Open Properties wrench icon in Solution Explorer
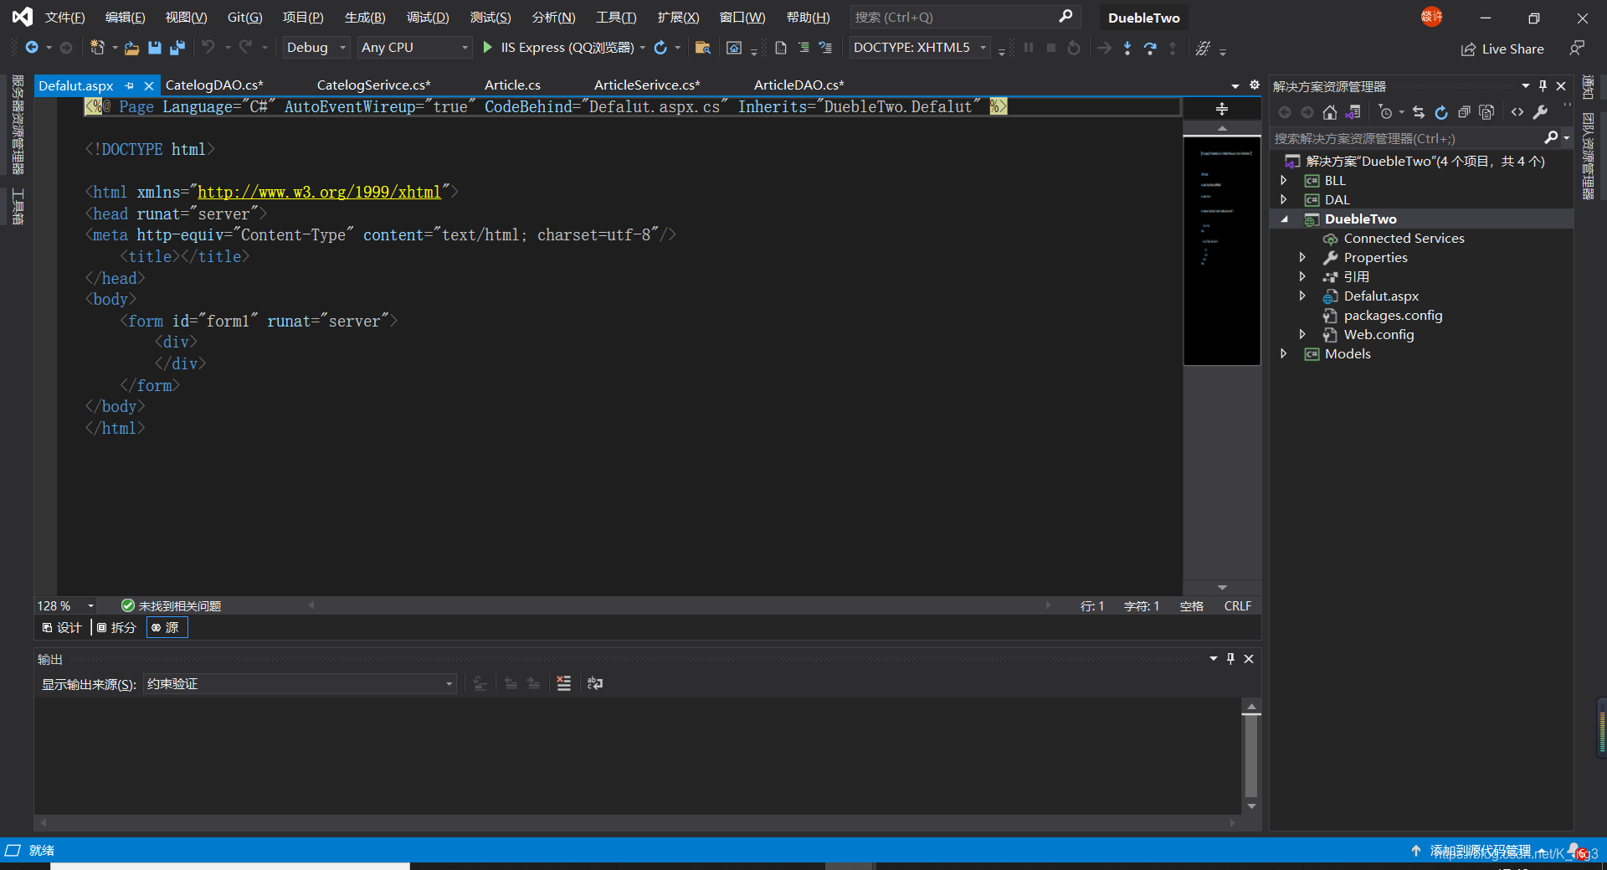This screenshot has height=870, width=1607. click(x=1540, y=112)
